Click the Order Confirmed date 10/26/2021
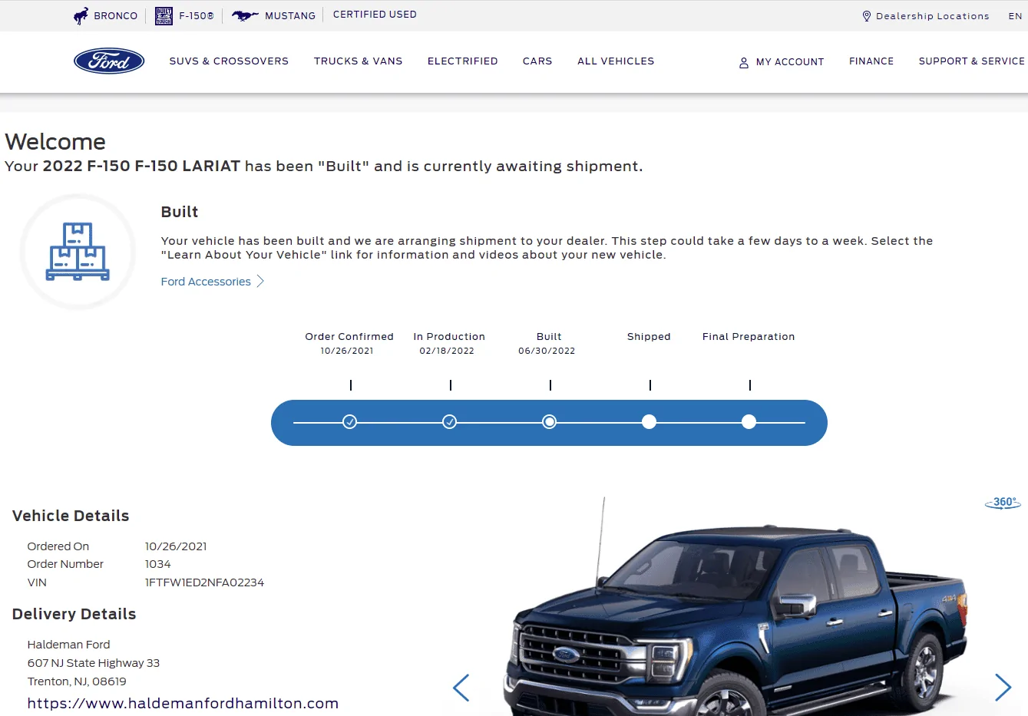Screen dimensions: 1028x716 click(347, 351)
